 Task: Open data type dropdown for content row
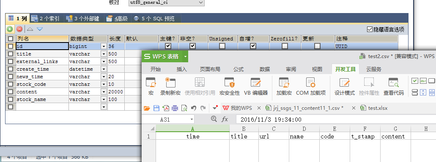point(104,92)
